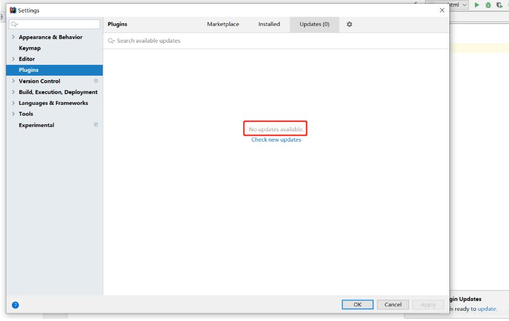Expand the Editor settings tree
509x321 pixels.
[x=13, y=59]
